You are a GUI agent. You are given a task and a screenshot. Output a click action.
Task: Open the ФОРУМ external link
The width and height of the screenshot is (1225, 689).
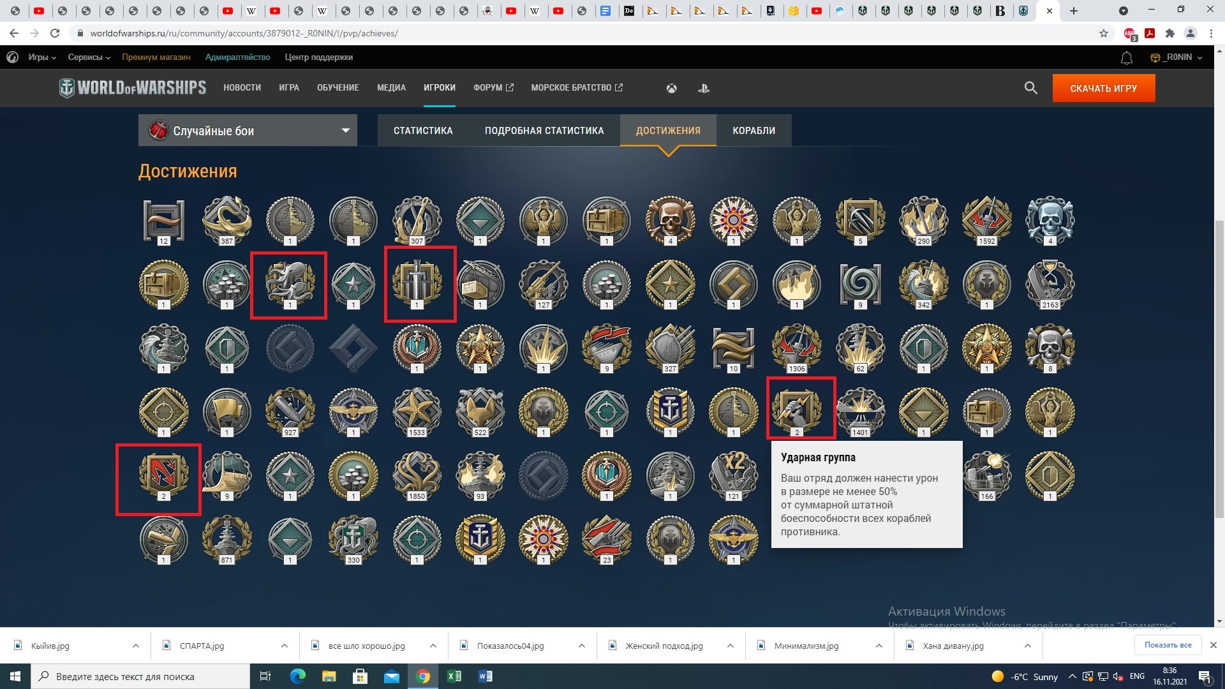click(x=493, y=88)
